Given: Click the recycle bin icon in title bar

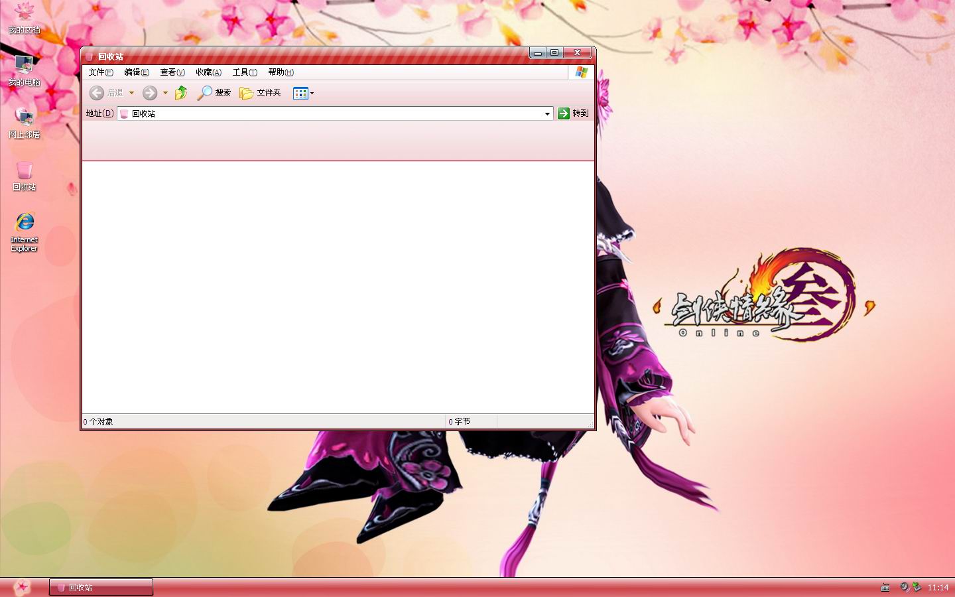Looking at the screenshot, I should pos(90,56).
